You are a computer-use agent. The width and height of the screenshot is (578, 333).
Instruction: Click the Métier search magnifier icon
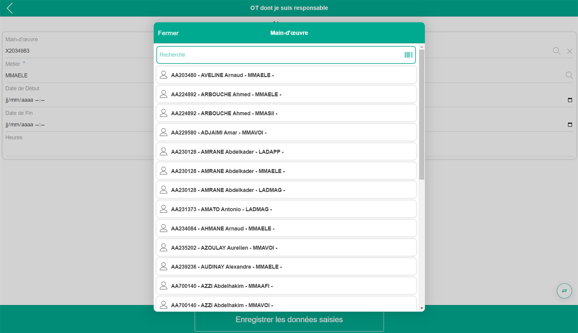(569, 75)
